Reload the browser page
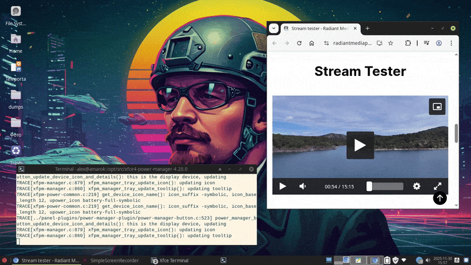The height and width of the screenshot is (265, 471). (299, 43)
